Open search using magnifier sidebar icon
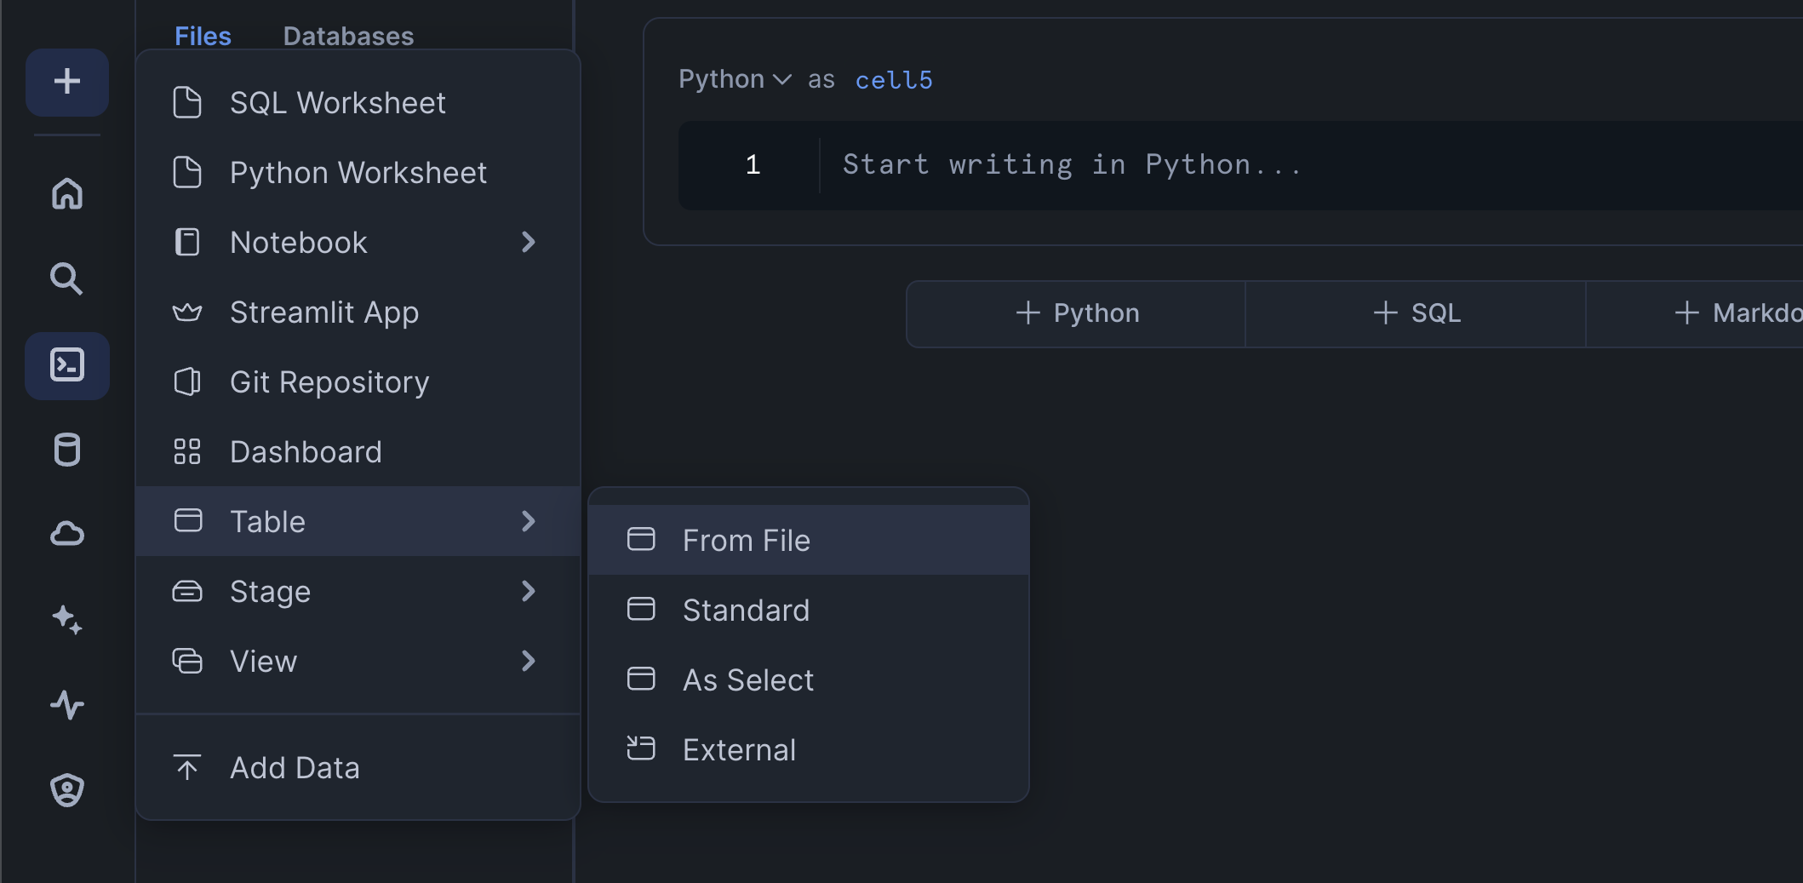Viewport: 1803px width, 883px height. (x=66, y=278)
